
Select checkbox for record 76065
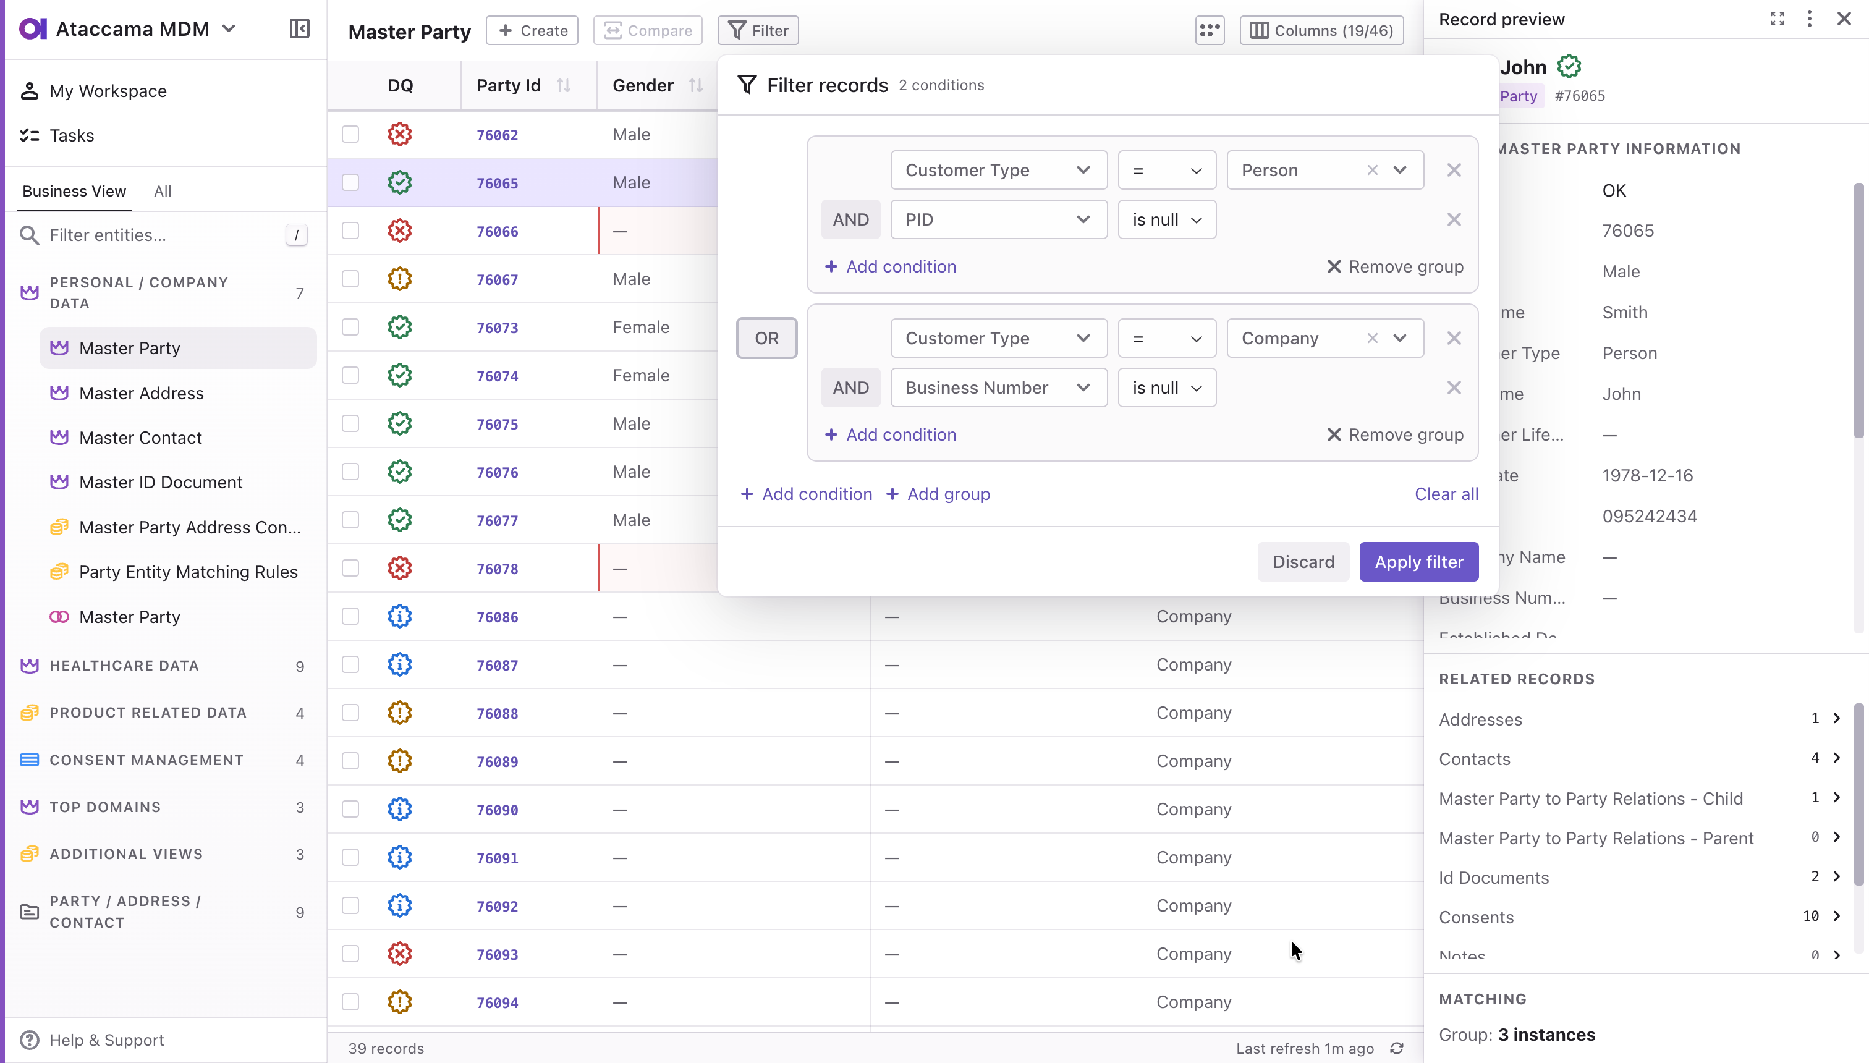click(350, 182)
